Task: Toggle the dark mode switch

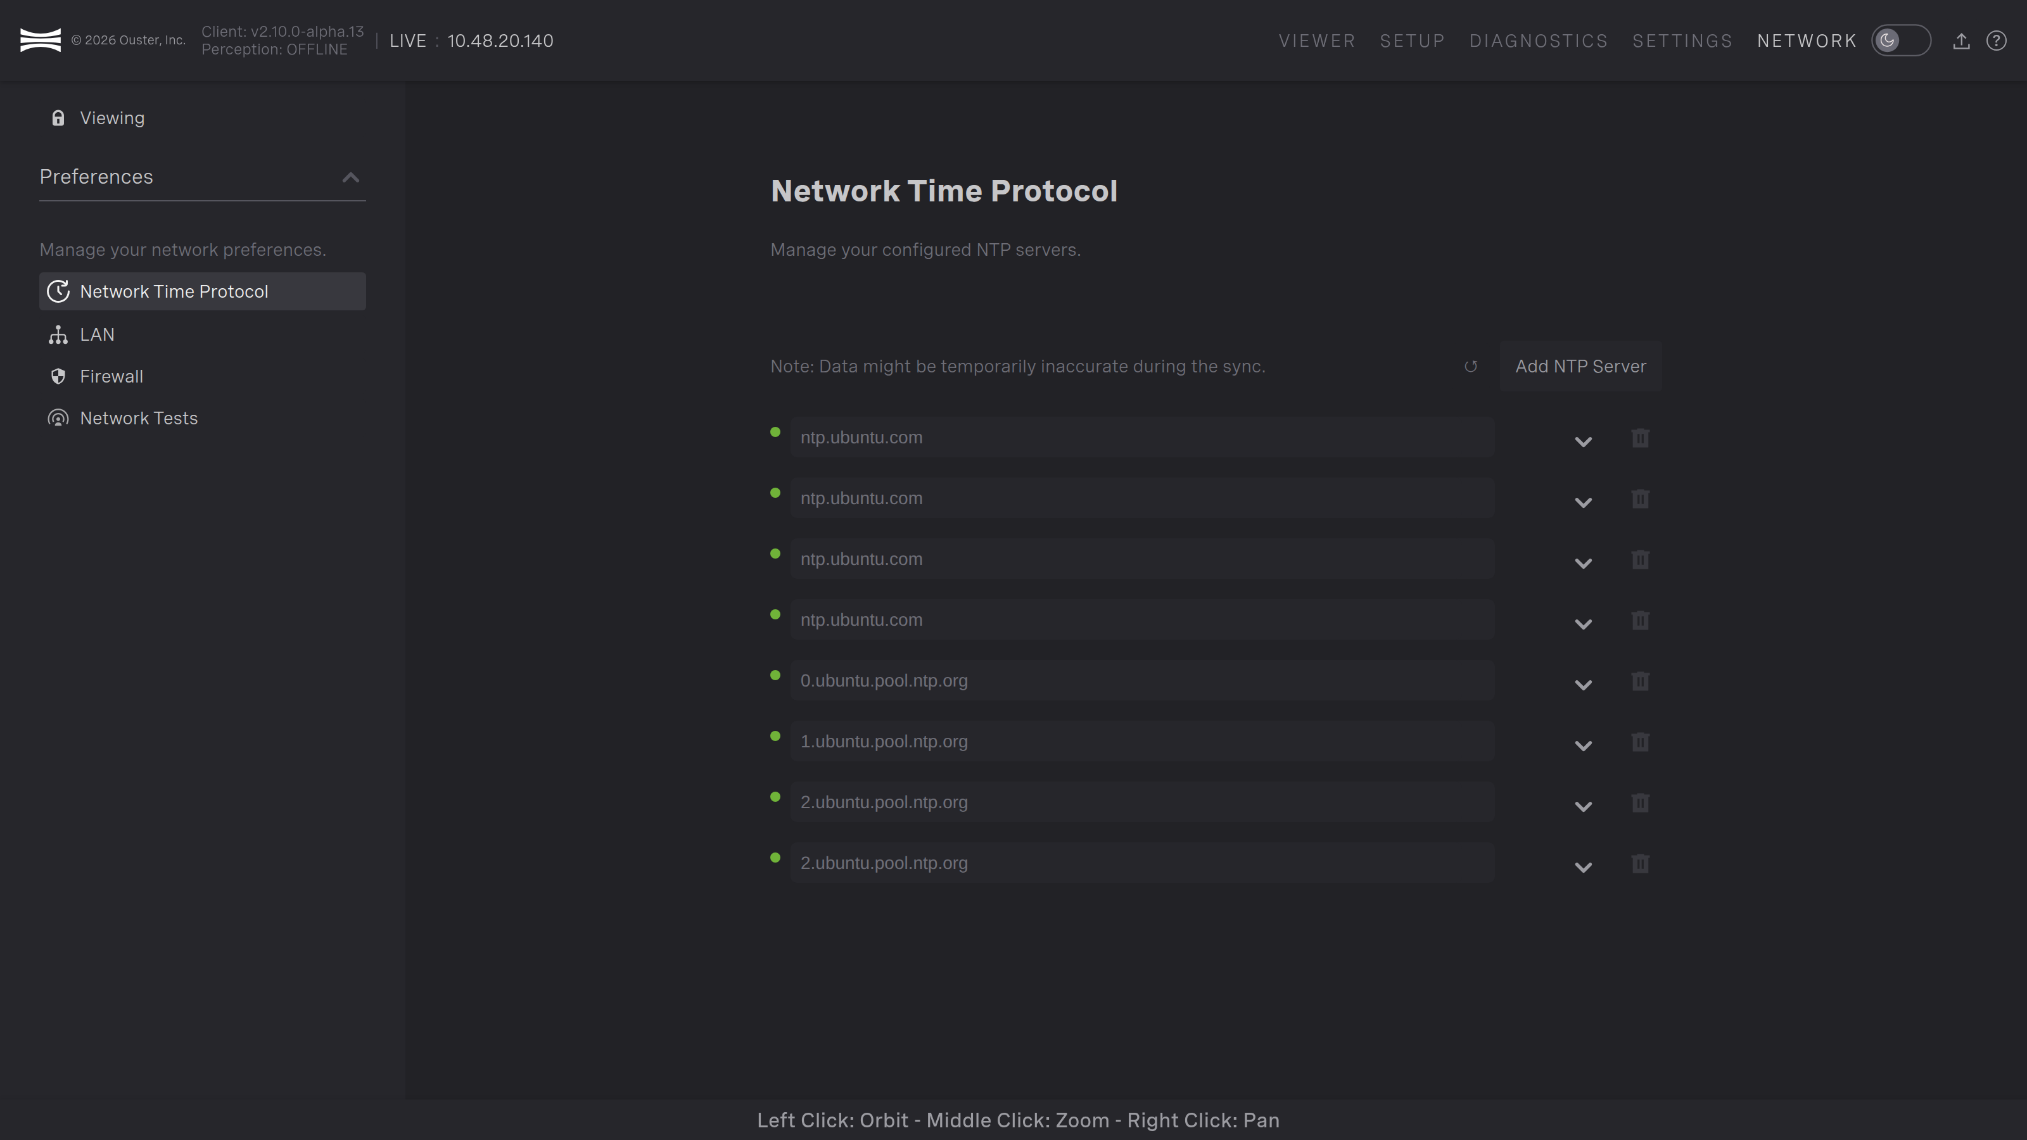Action: 1901,41
